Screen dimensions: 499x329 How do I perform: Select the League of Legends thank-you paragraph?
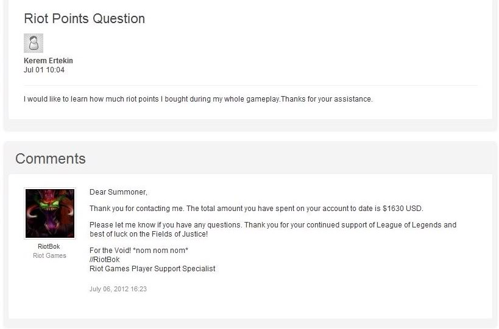(273, 230)
